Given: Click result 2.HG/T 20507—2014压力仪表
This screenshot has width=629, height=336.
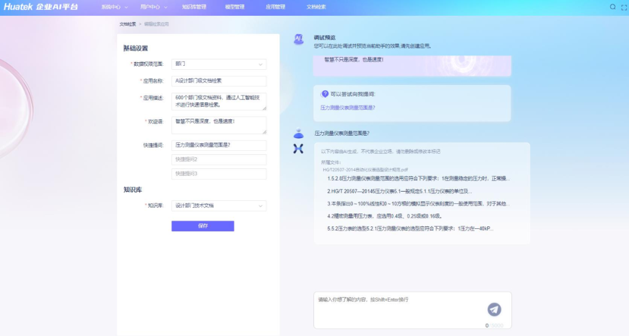Looking at the screenshot, I should [x=400, y=191].
